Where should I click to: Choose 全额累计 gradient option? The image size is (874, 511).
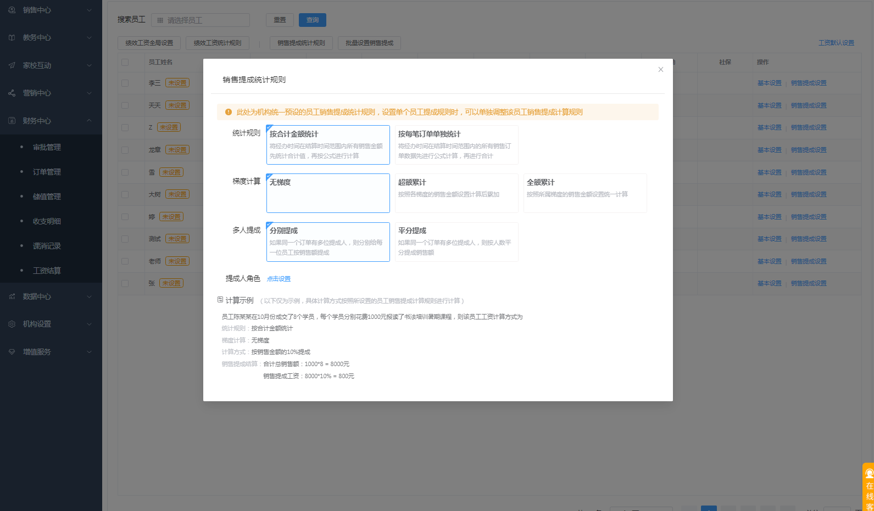coord(585,193)
